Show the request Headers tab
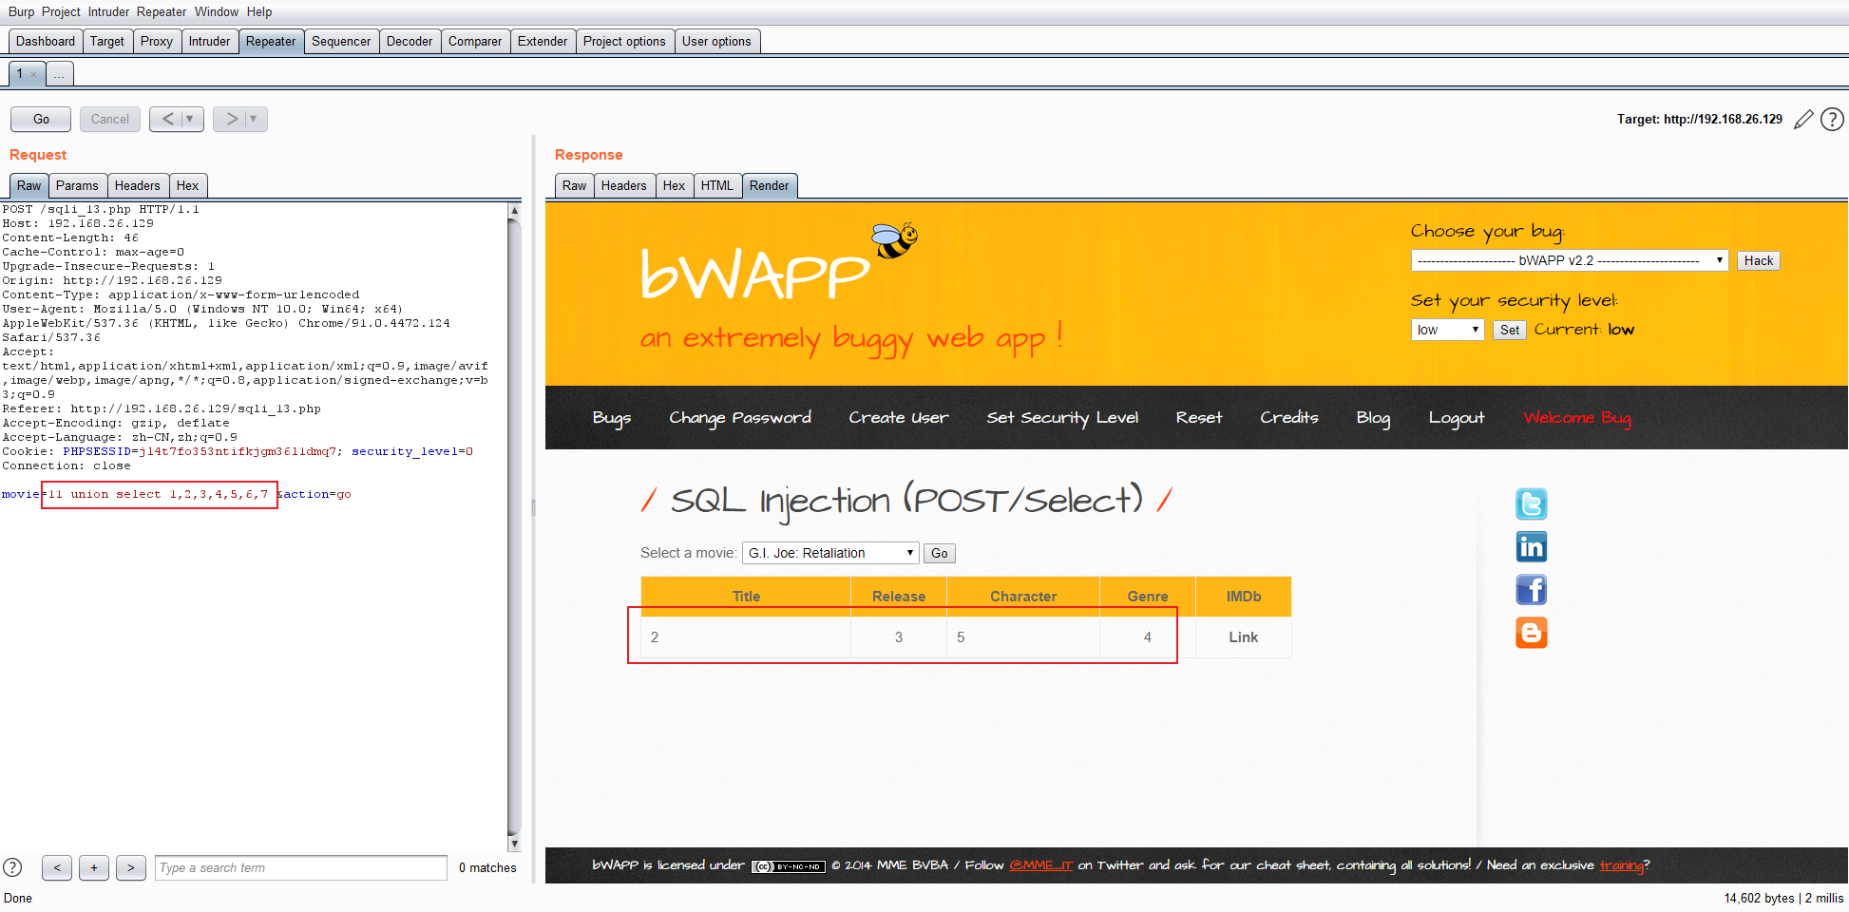This screenshot has width=1849, height=912. (x=138, y=185)
